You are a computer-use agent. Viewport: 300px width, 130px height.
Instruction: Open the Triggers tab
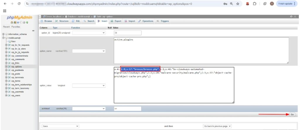point(163,21)
